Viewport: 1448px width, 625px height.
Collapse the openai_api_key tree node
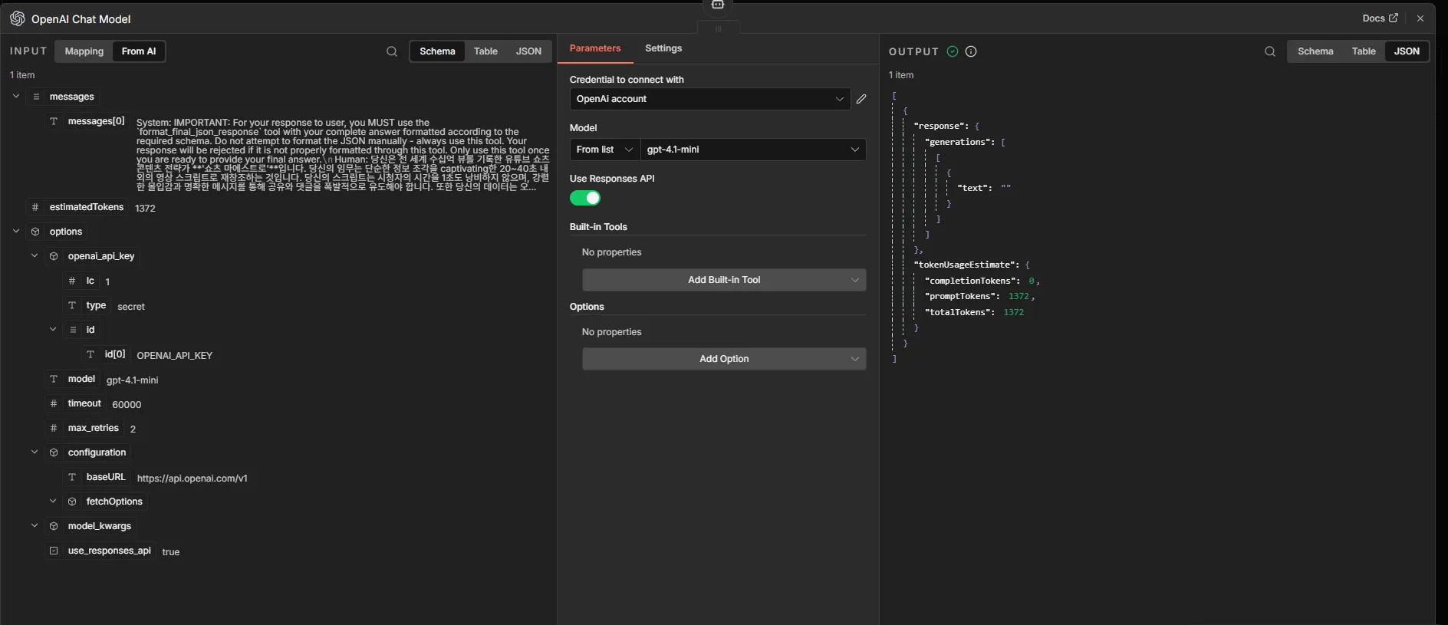35,256
